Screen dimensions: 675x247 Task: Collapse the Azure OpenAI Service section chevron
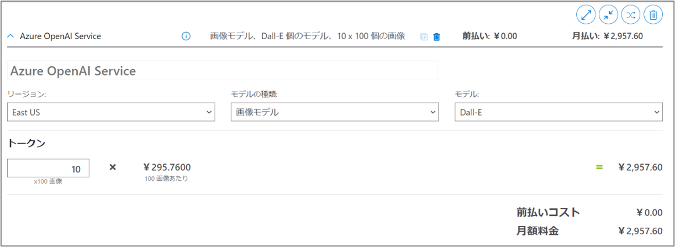tap(10, 36)
